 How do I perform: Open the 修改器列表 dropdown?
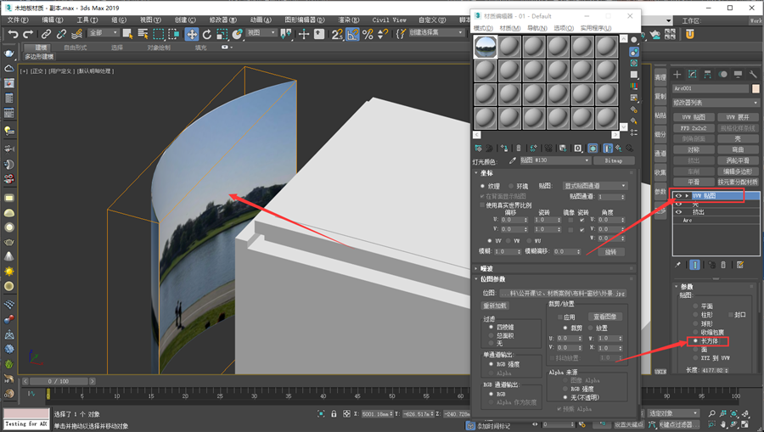[x=716, y=103]
